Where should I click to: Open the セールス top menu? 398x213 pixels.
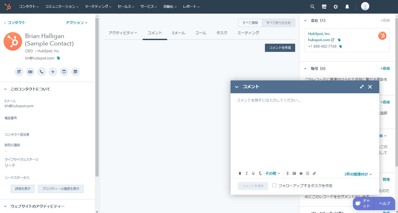point(126,7)
